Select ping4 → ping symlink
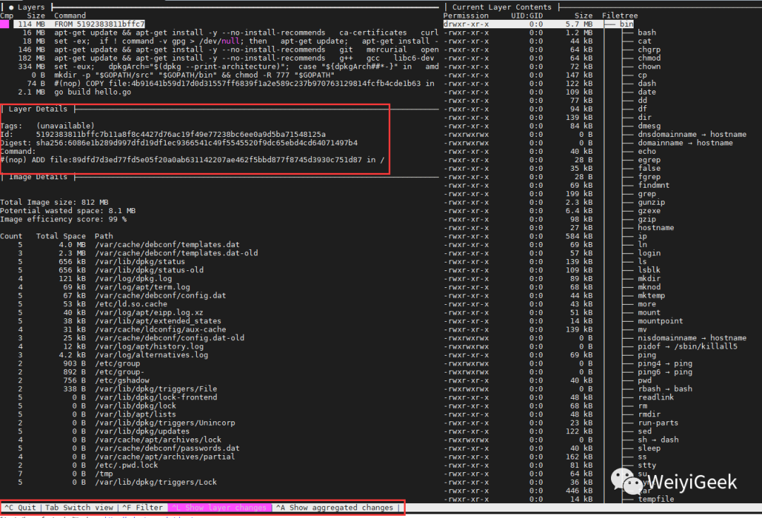 coord(665,363)
